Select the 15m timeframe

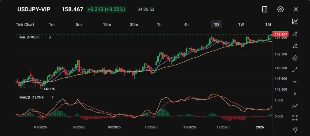(107, 24)
